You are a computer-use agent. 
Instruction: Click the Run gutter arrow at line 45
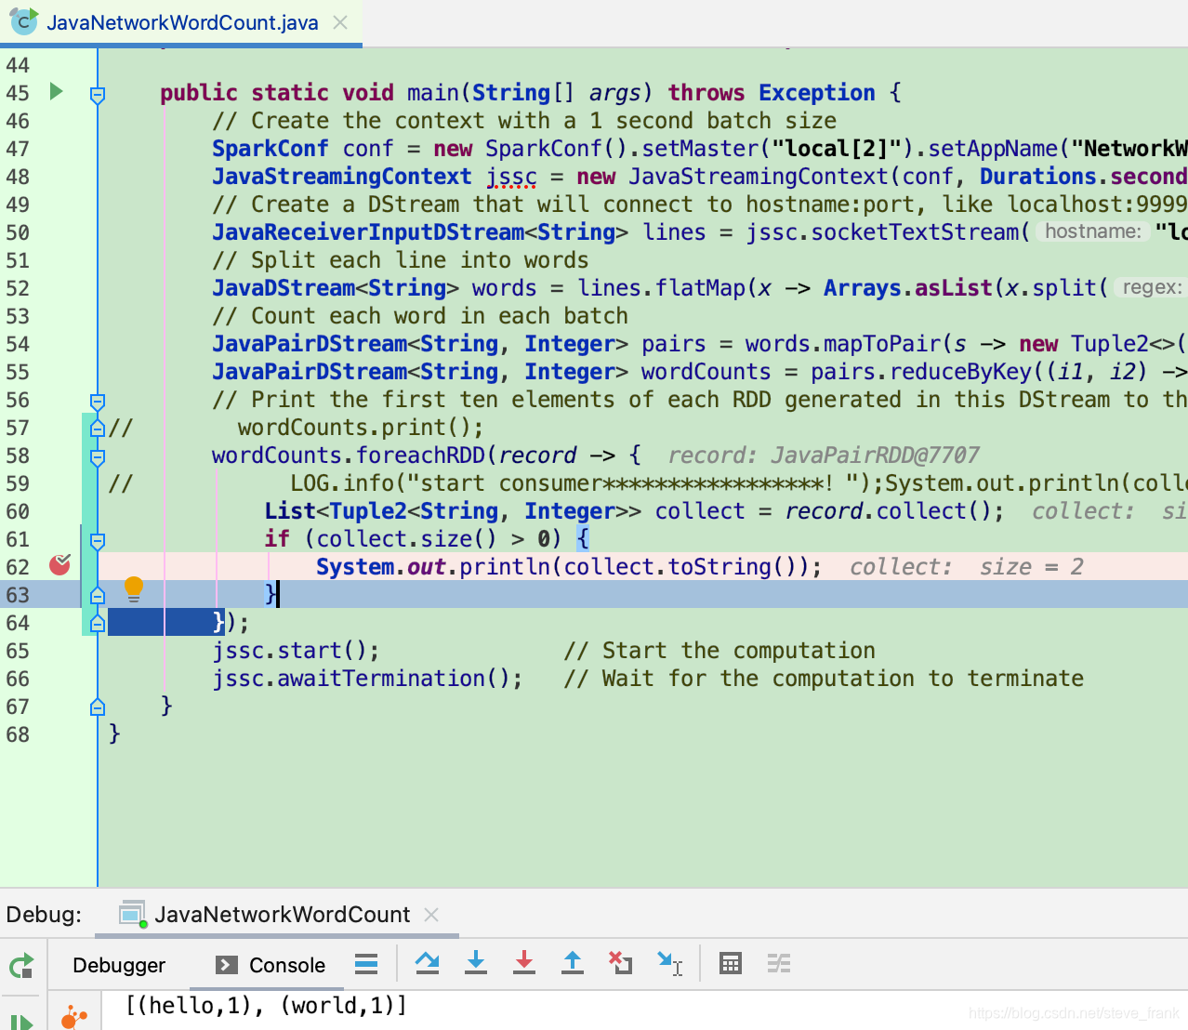click(56, 91)
